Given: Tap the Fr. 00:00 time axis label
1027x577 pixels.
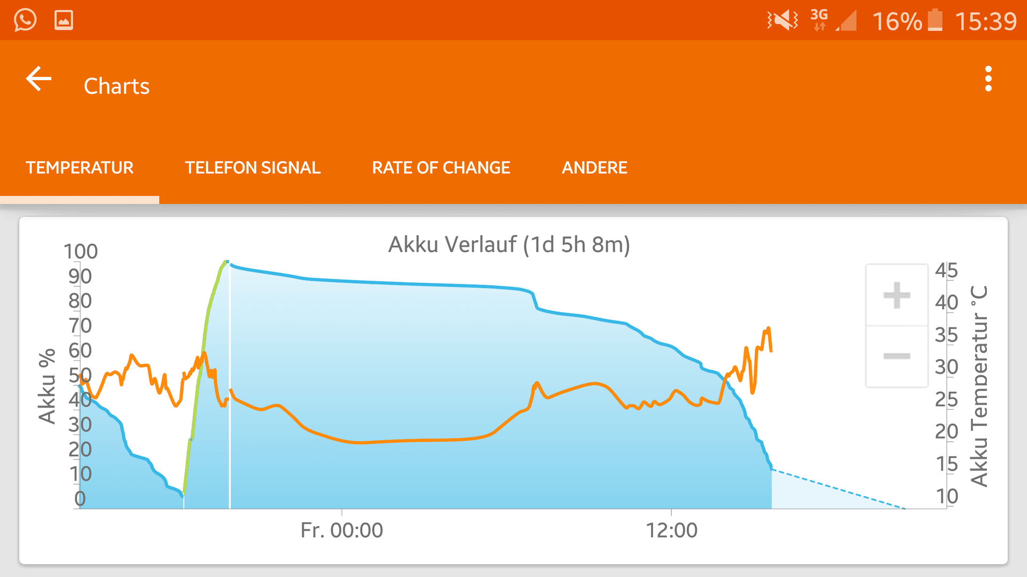Looking at the screenshot, I should point(342,530).
